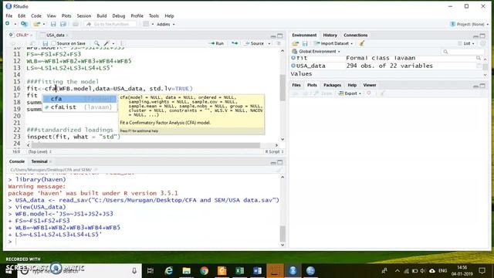Click the magnifier icon on fit row
Viewport: 494px width, 278px height.
(479, 58)
